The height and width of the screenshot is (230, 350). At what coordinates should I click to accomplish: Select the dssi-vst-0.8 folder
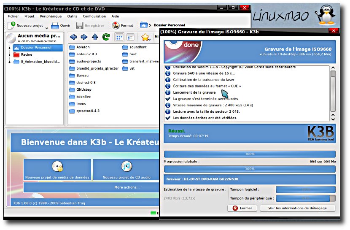(x=82, y=82)
